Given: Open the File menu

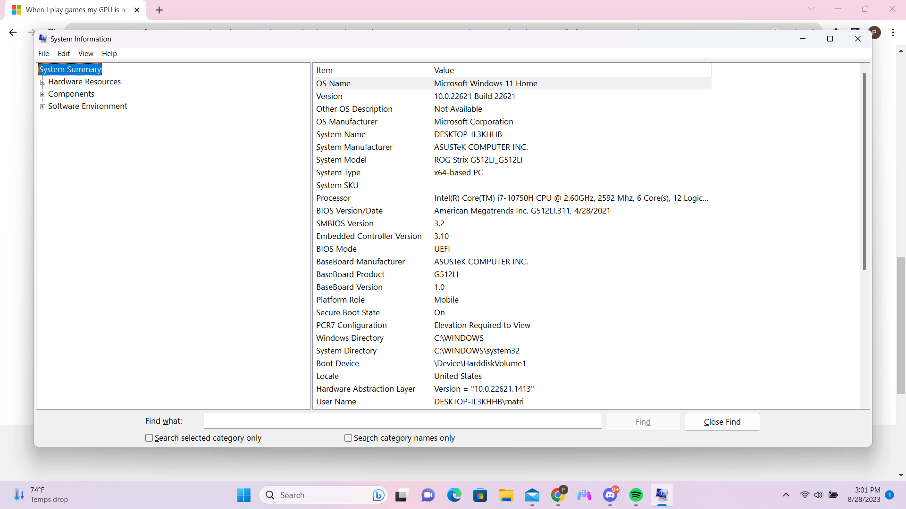Looking at the screenshot, I should pyautogui.click(x=43, y=54).
